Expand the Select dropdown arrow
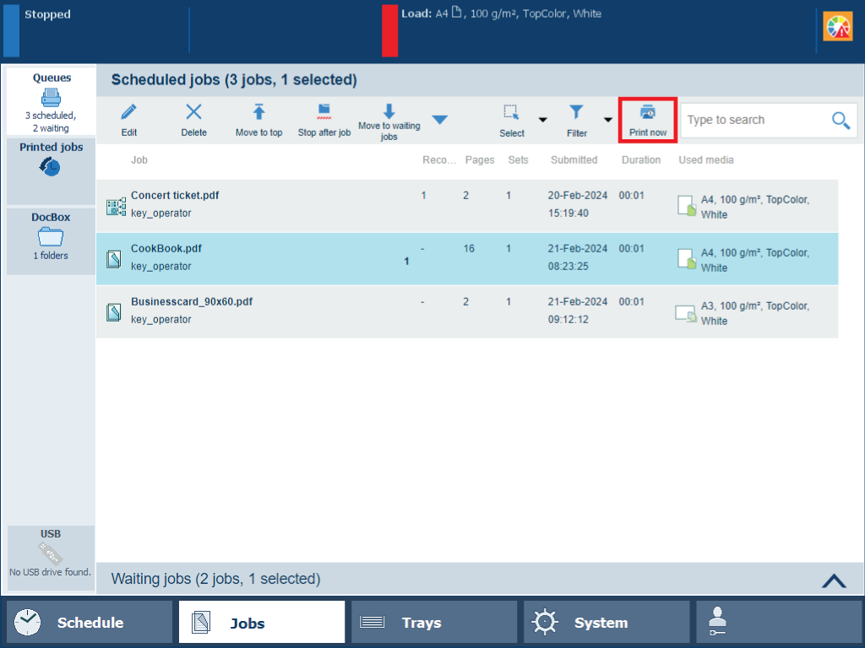Screen dimensions: 865x648 (x=543, y=121)
